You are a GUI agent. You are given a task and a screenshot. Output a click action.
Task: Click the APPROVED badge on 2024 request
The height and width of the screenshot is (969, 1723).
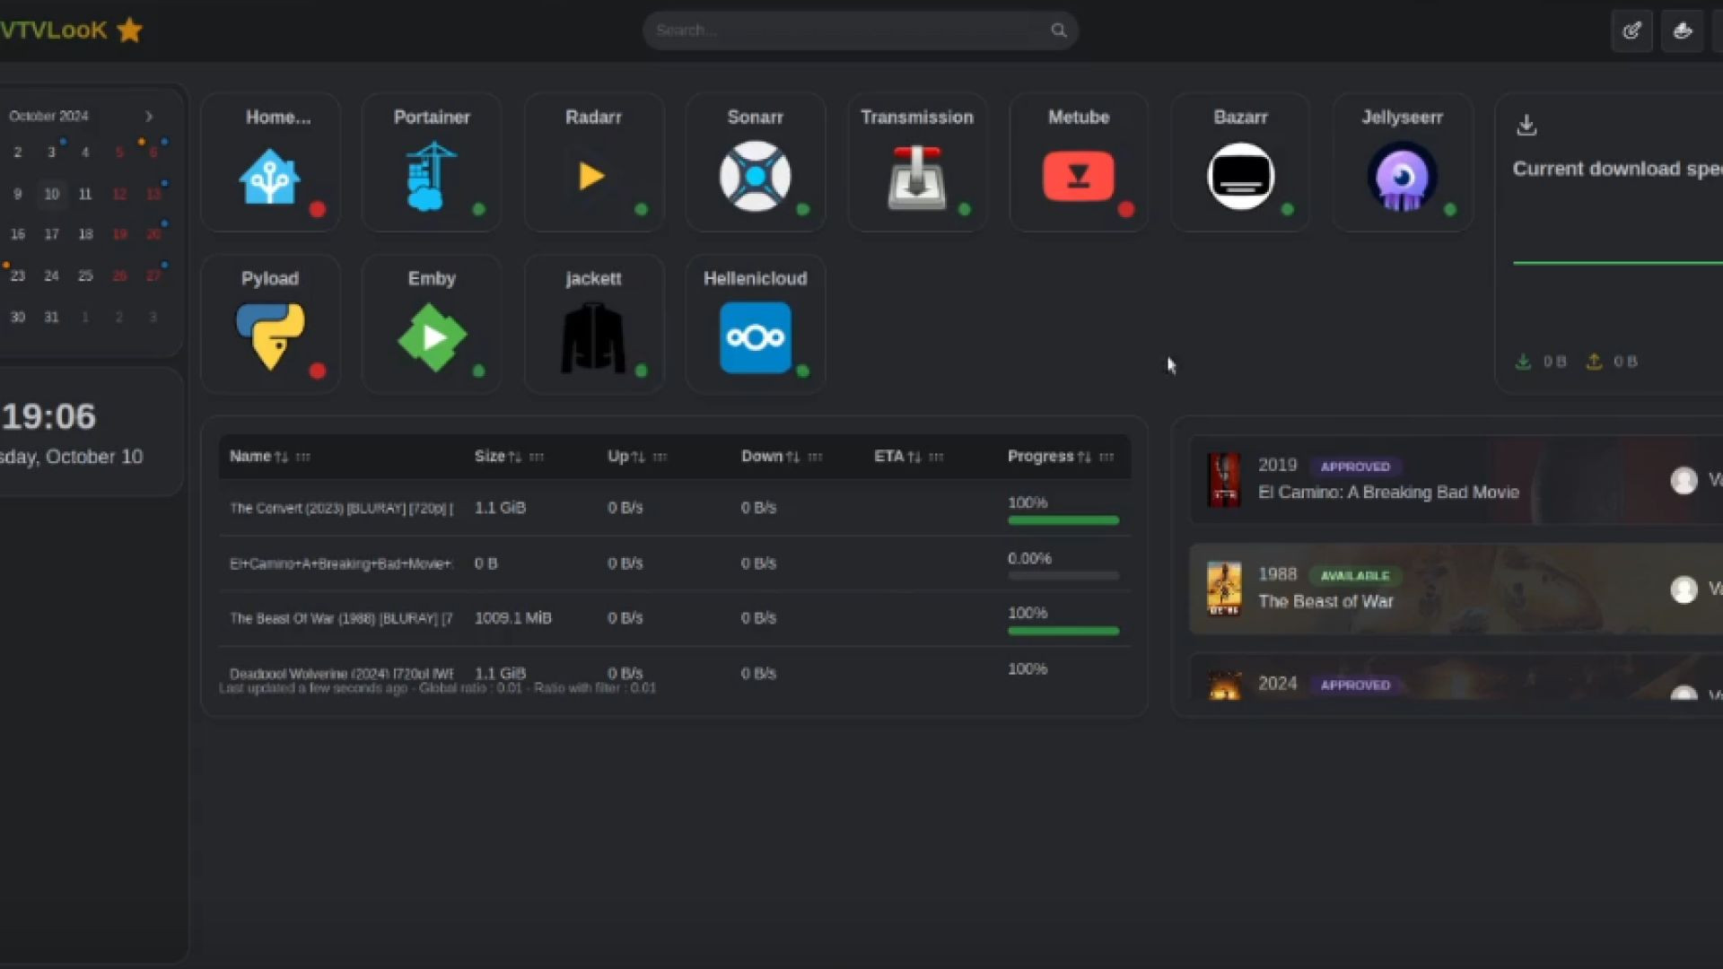point(1355,685)
